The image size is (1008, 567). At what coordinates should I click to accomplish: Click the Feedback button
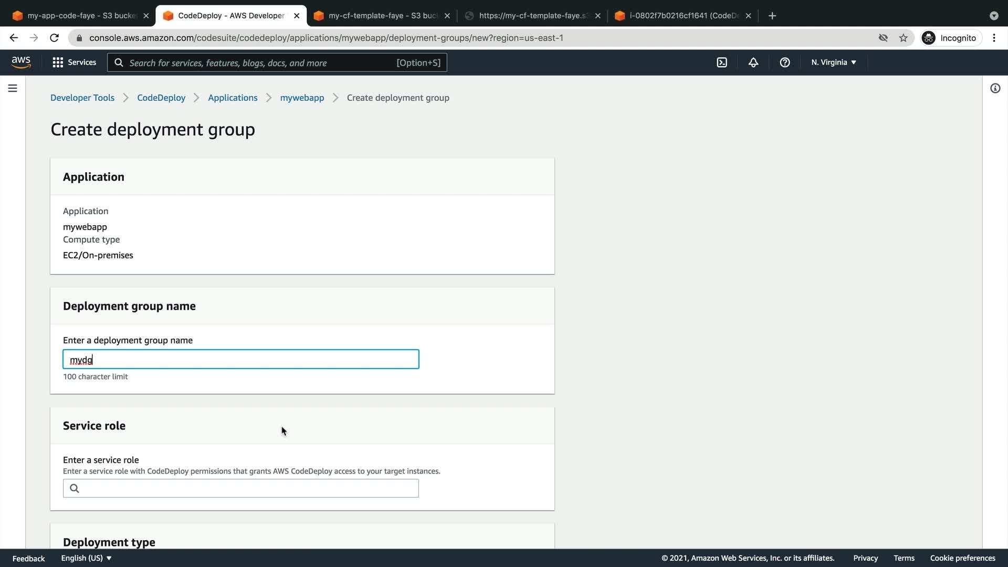[x=28, y=558]
